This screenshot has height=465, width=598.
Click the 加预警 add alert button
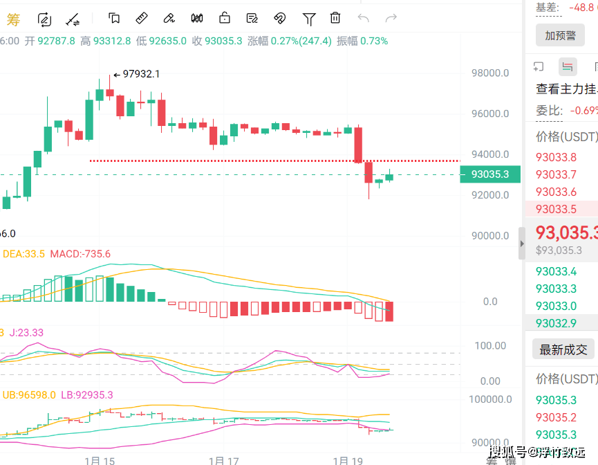point(560,36)
